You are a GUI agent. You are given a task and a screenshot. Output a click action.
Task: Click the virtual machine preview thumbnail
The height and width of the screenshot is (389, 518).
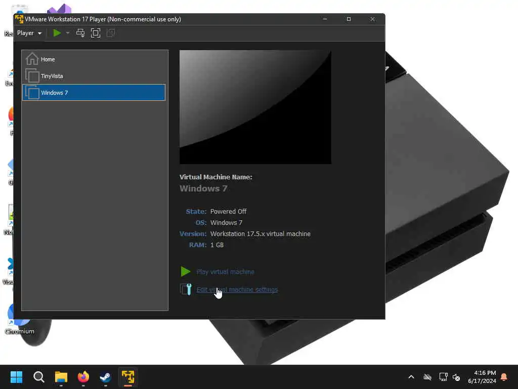pyautogui.click(x=255, y=107)
